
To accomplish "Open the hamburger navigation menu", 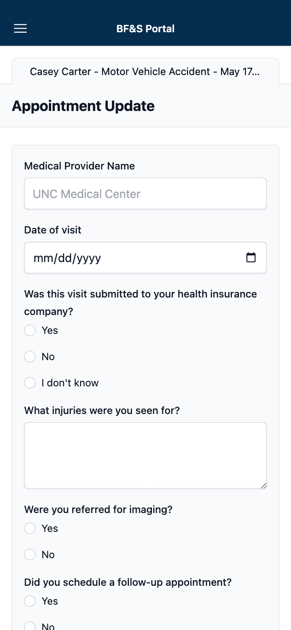I will pyautogui.click(x=20, y=29).
